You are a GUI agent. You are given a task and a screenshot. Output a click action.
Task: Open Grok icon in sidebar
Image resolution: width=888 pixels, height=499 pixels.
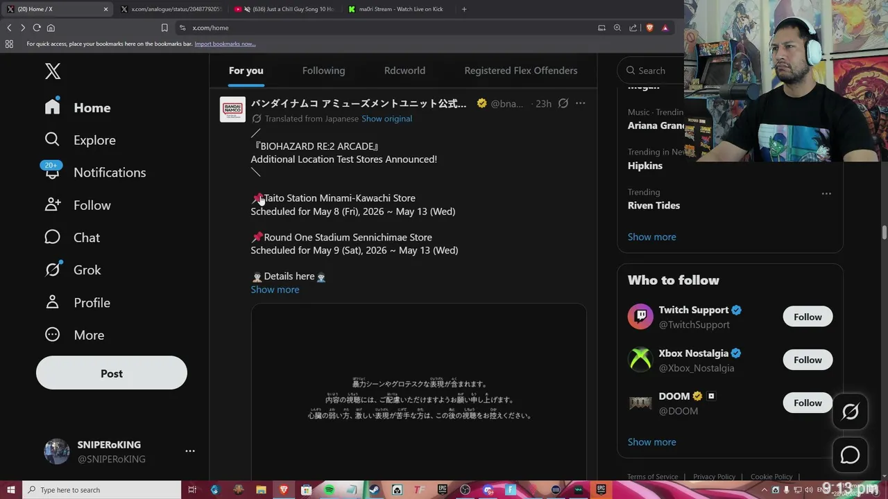[x=53, y=269]
